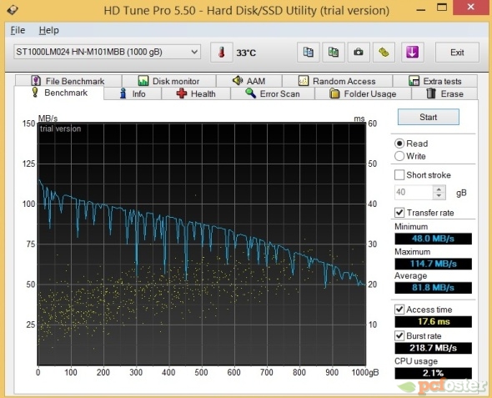The image size is (492, 398).
Task: Open the options wrench icon
Action: (384, 52)
